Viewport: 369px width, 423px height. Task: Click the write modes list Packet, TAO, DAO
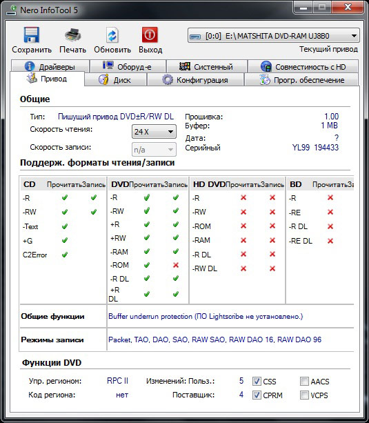coord(215,340)
